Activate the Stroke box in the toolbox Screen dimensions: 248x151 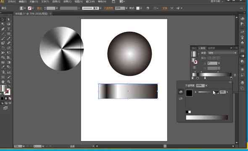coord(8,92)
